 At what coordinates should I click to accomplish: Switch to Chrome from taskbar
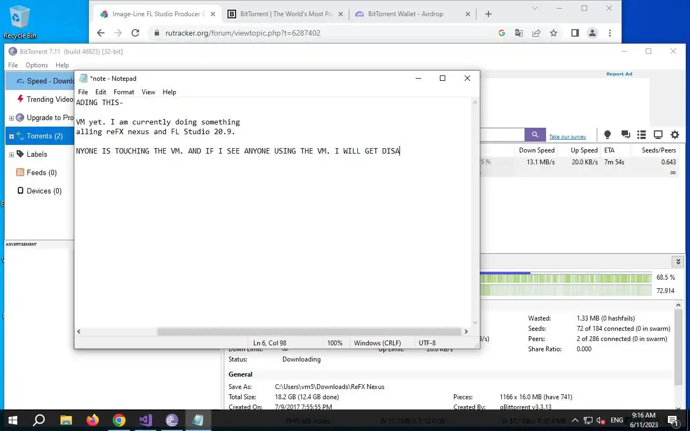click(x=119, y=420)
